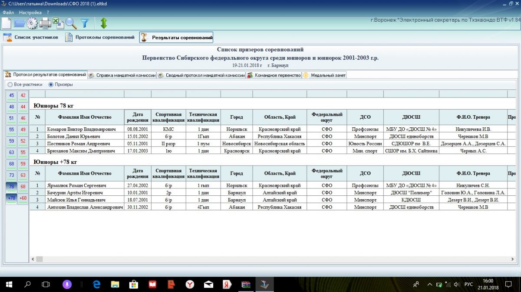The width and height of the screenshot is (521, 292).
Task: Open the 'Настройка' menu
Action: (30, 13)
